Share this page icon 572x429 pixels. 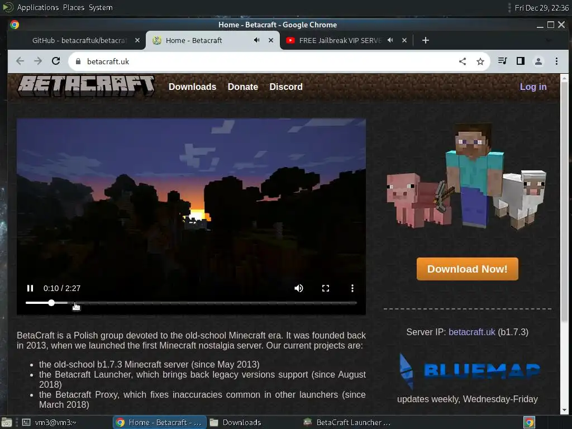tap(462, 61)
